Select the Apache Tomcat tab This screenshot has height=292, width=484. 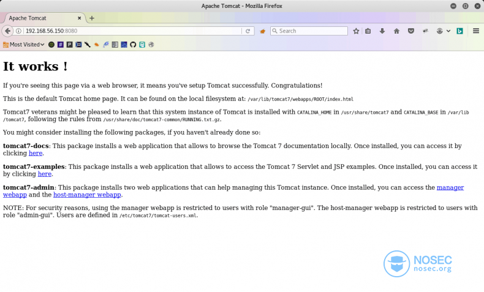(43, 18)
